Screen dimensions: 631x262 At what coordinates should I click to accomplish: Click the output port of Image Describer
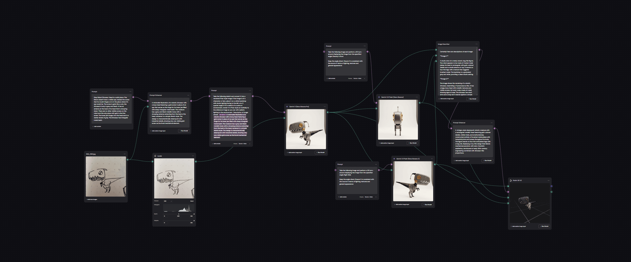coord(479,50)
